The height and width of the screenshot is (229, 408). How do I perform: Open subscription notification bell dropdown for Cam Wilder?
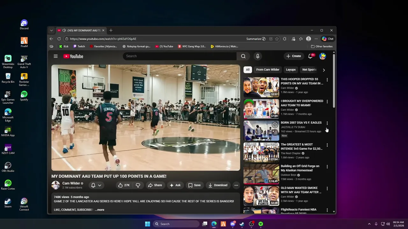96,185
